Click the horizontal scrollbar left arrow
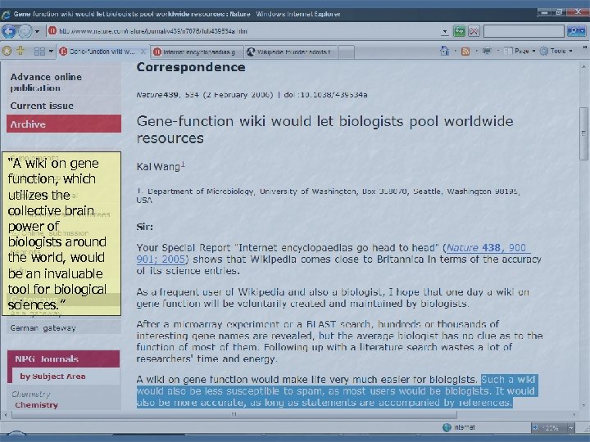The image size is (590, 442). pyautogui.click(x=5, y=414)
